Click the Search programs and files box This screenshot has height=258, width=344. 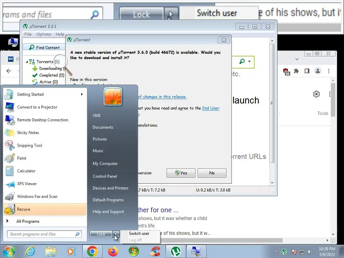click(x=44, y=234)
